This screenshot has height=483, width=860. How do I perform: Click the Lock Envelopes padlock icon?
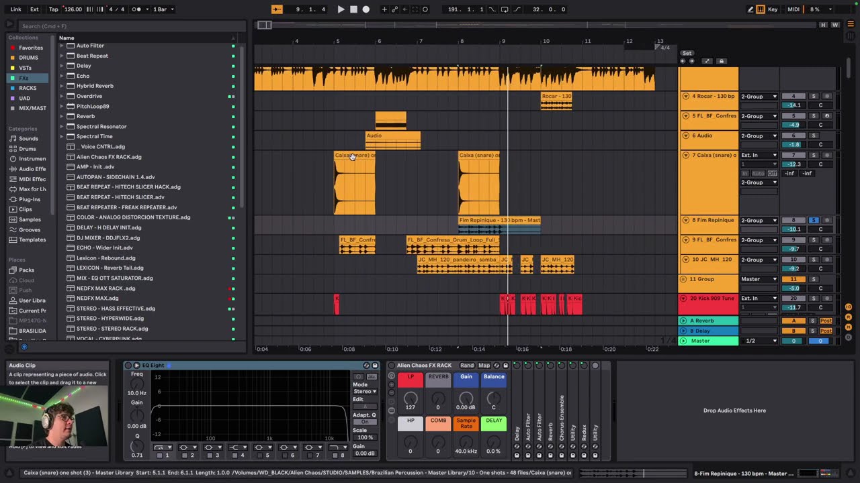[x=722, y=61]
